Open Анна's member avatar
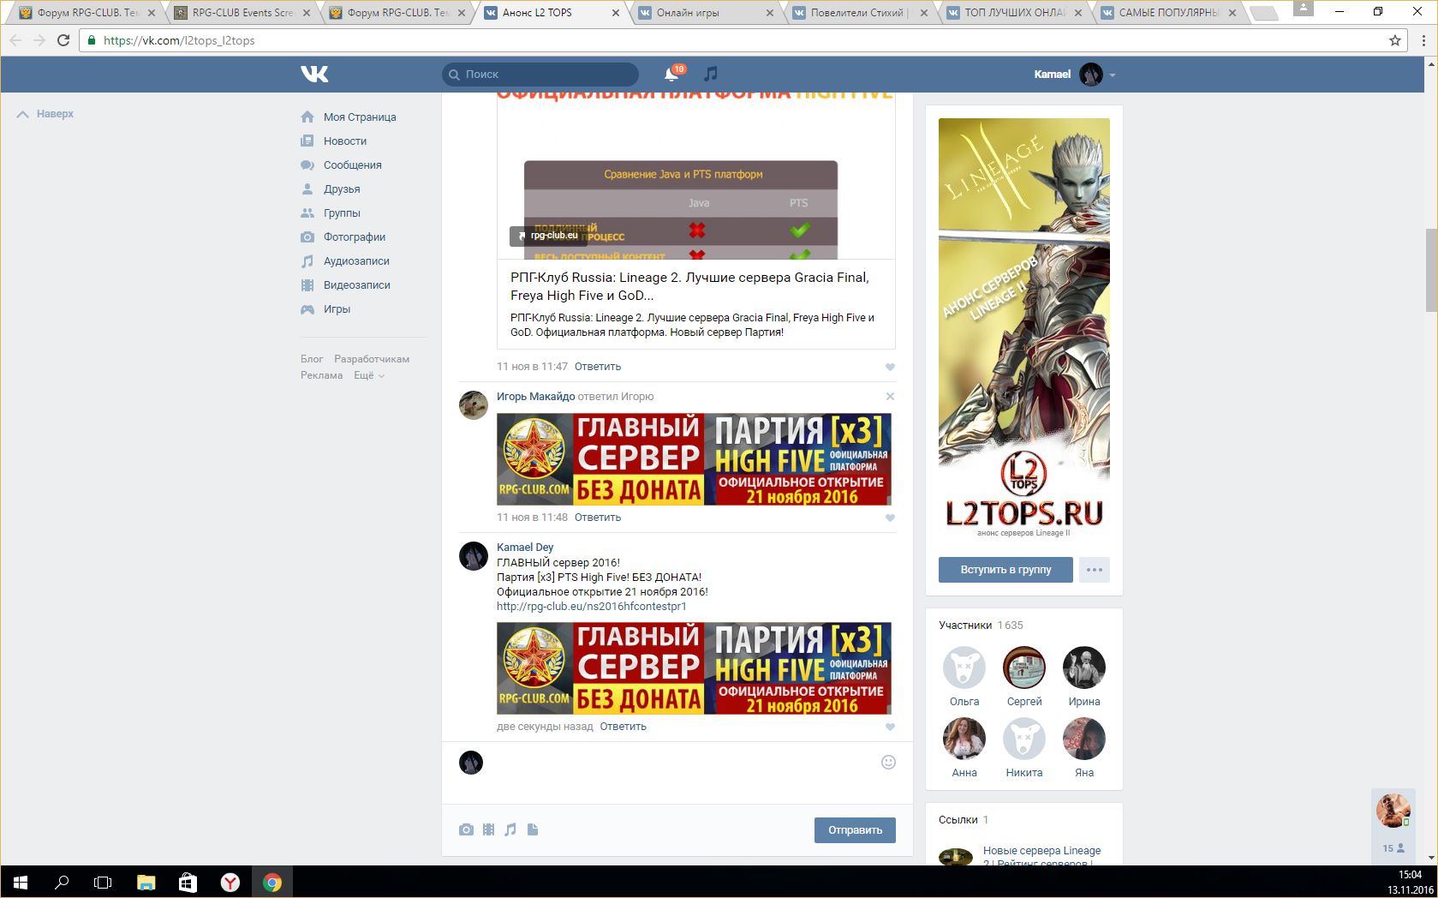 point(964,739)
